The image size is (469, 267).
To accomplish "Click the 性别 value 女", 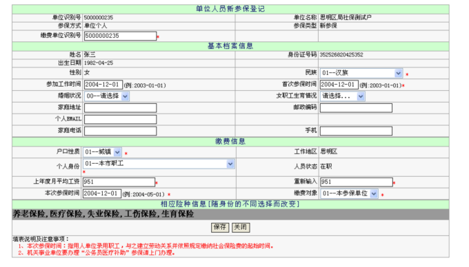I will pos(87,72).
